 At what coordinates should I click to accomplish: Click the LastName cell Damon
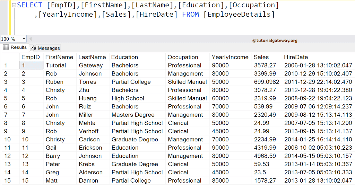point(93,180)
